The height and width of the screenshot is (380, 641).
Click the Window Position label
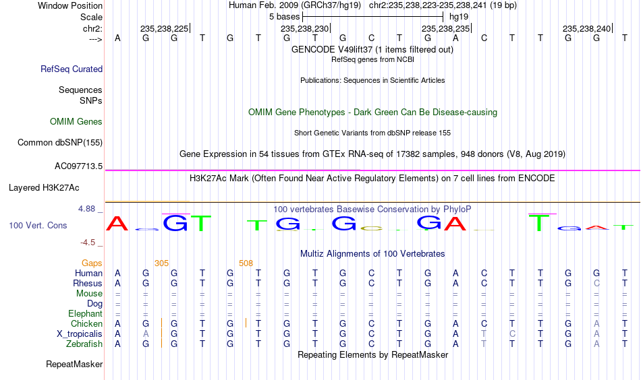70,5
